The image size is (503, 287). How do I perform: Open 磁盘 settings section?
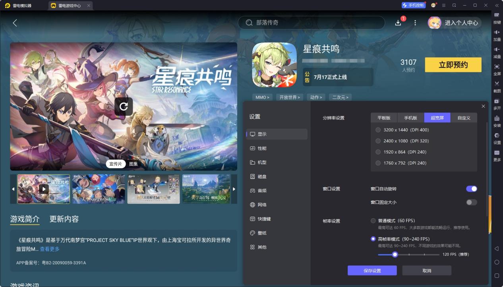[277, 176]
